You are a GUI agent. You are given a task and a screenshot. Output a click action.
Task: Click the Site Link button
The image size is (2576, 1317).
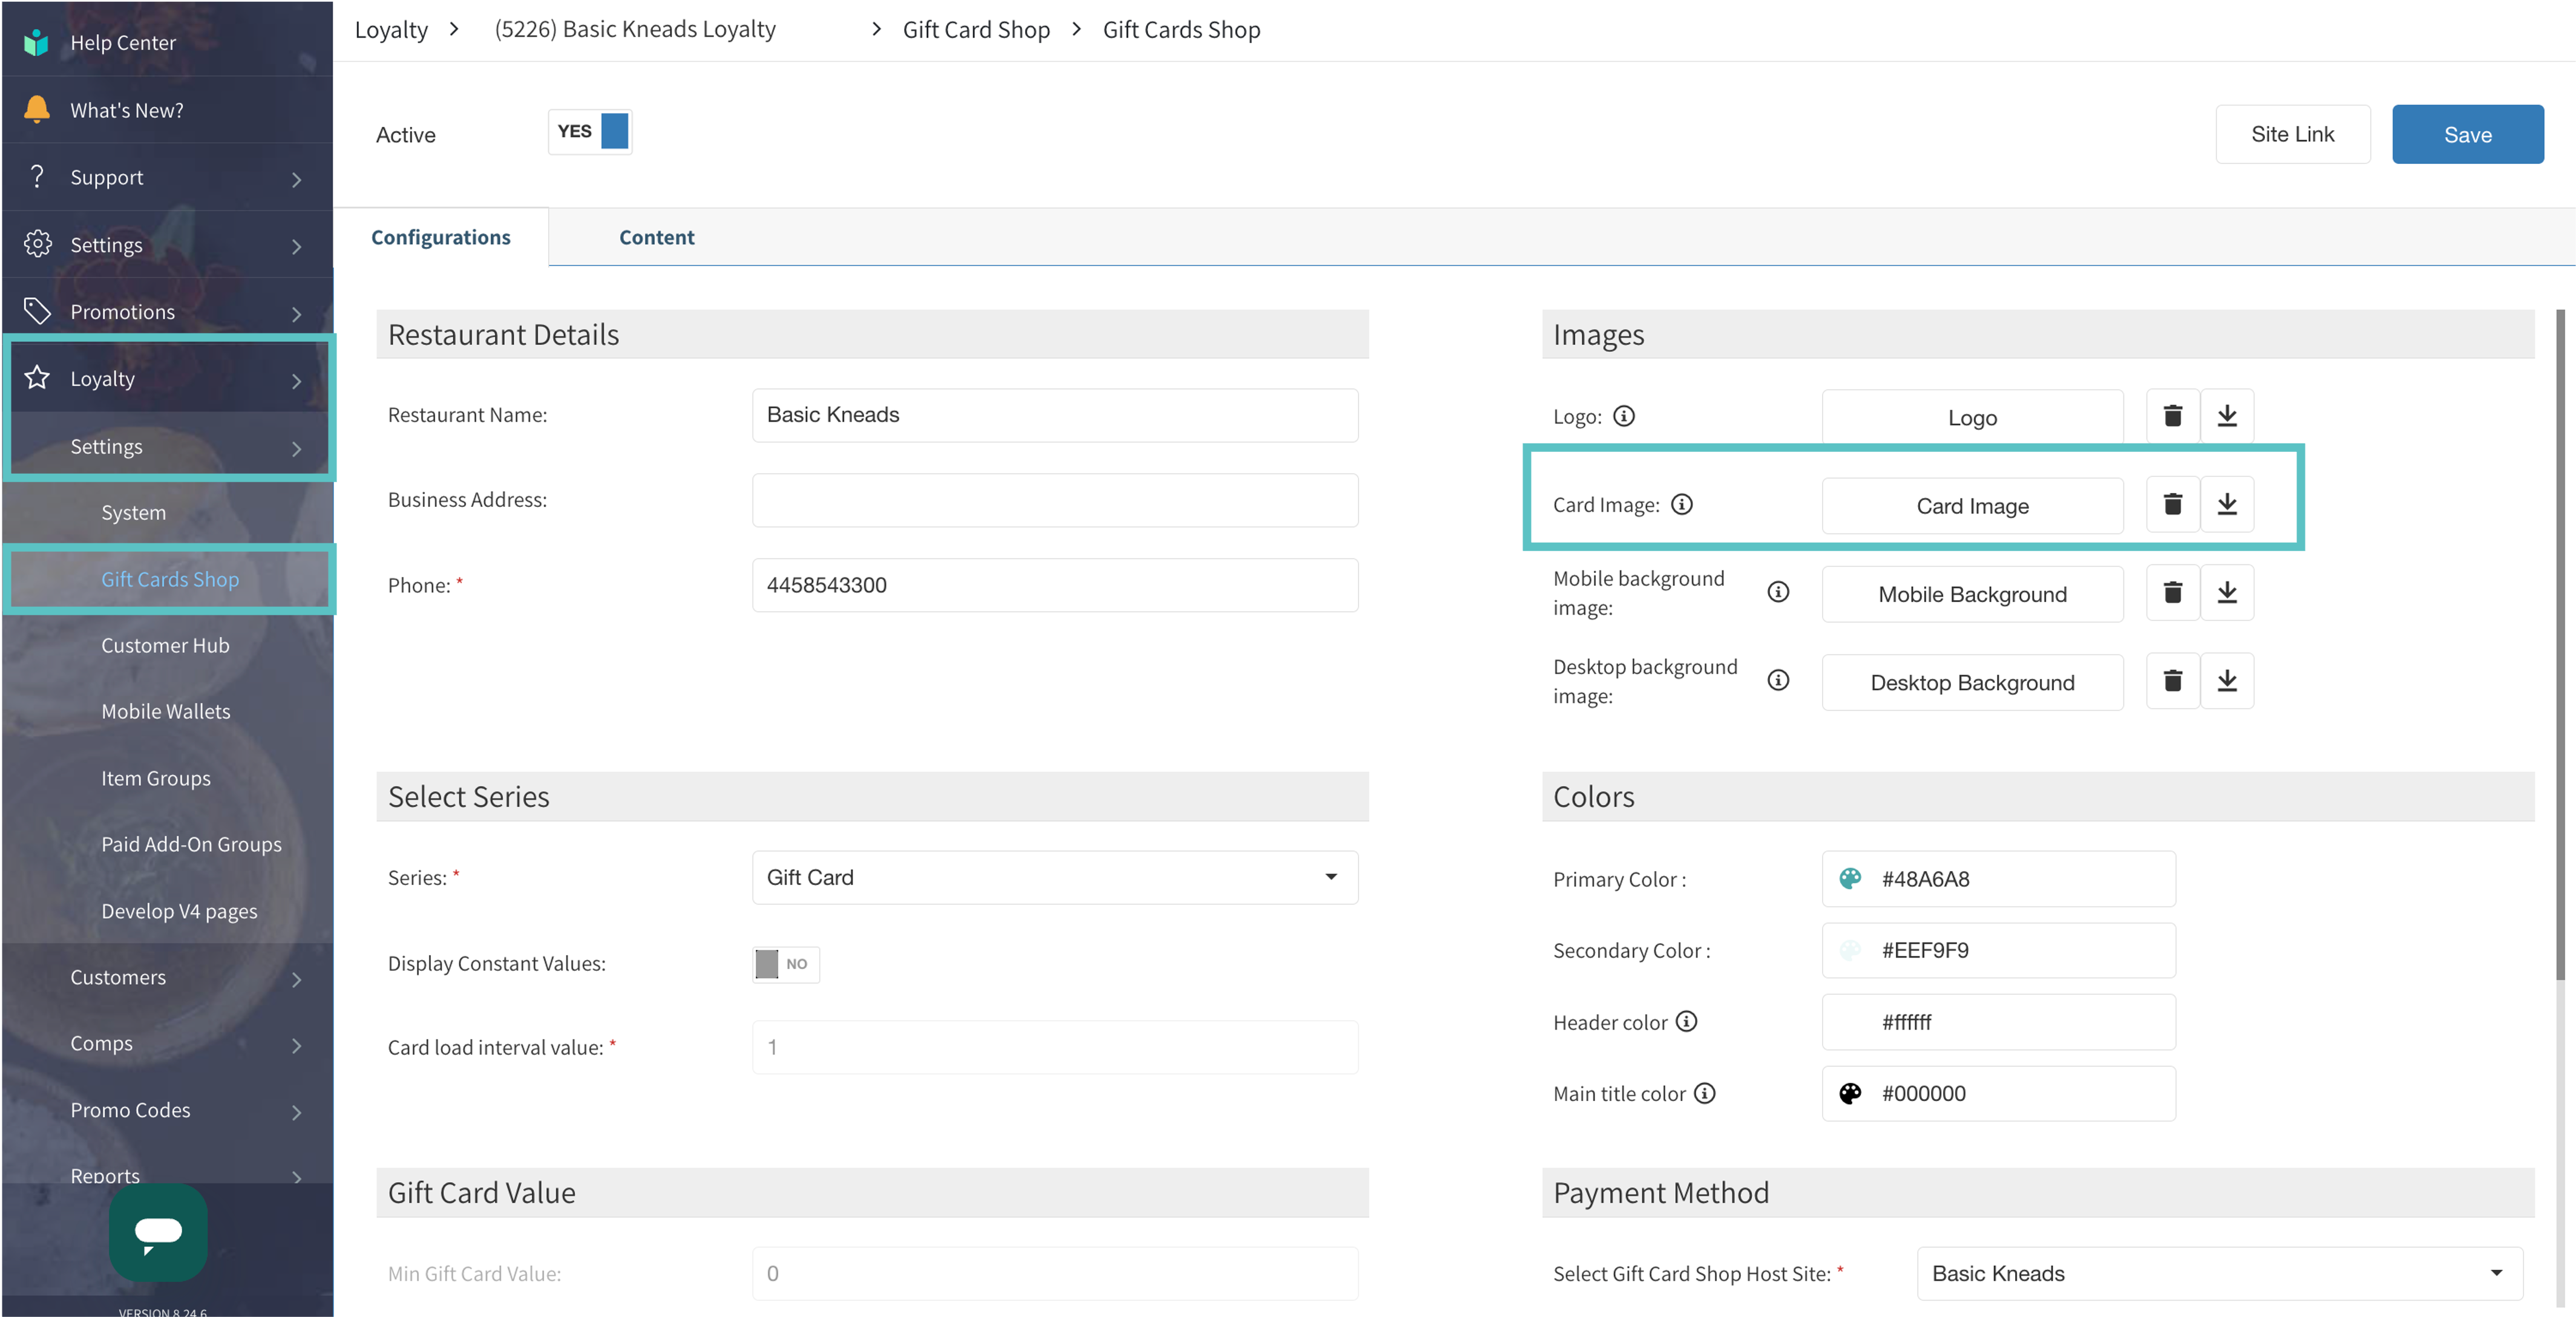tap(2292, 134)
